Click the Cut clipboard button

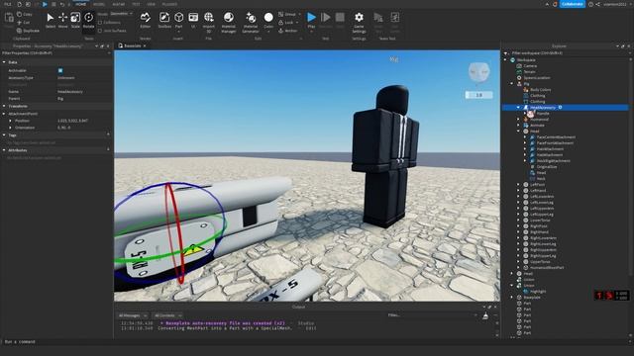click(24, 23)
